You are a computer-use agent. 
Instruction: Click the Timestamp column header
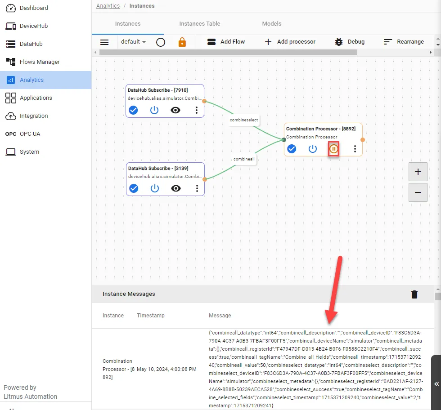coord(151,316)
